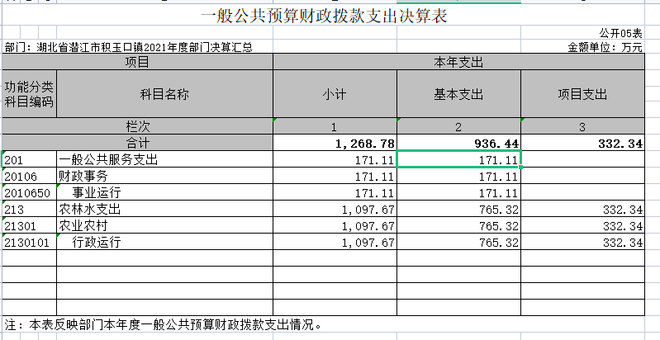660x340 pixels.
Task: Select the 基本支出 column header cell
Action: (x=458, y=94)
